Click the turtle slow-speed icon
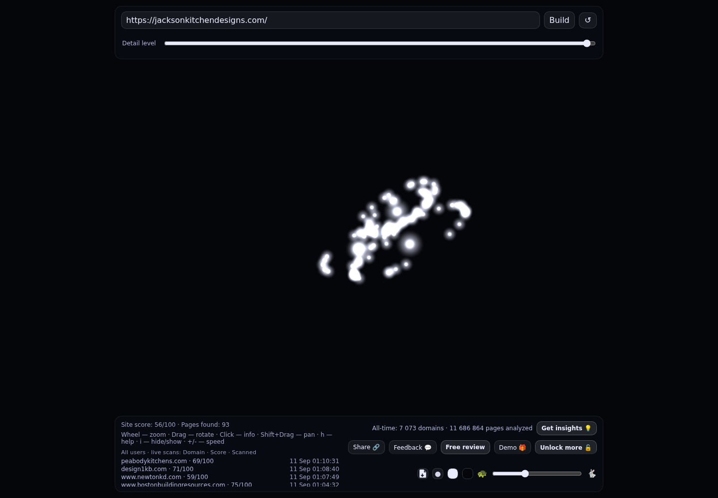 click(x=482, y=474)
